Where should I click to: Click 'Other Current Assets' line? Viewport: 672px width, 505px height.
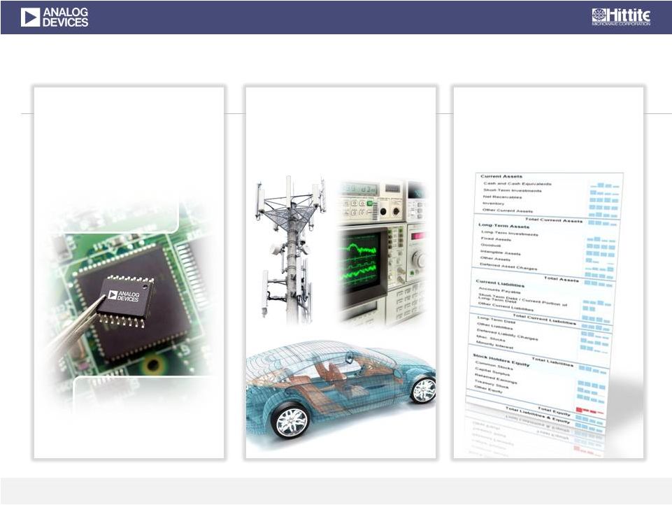coord(508,211)
